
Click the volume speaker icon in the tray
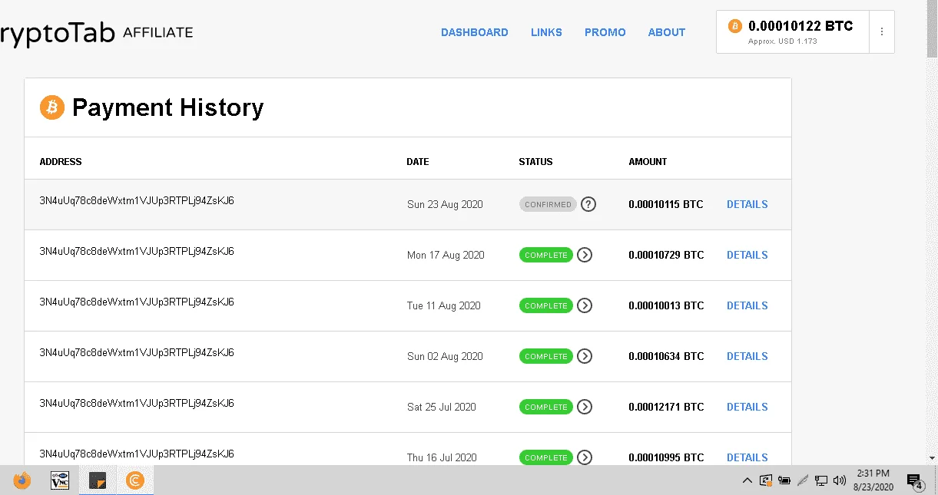(839, 481)
